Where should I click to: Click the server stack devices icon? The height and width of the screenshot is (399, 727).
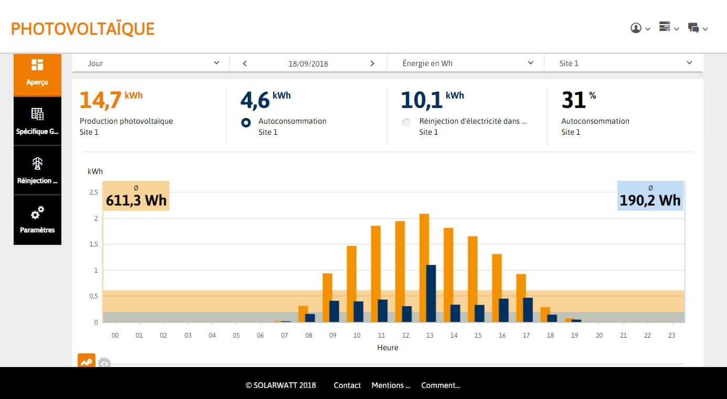pos(665,27)
